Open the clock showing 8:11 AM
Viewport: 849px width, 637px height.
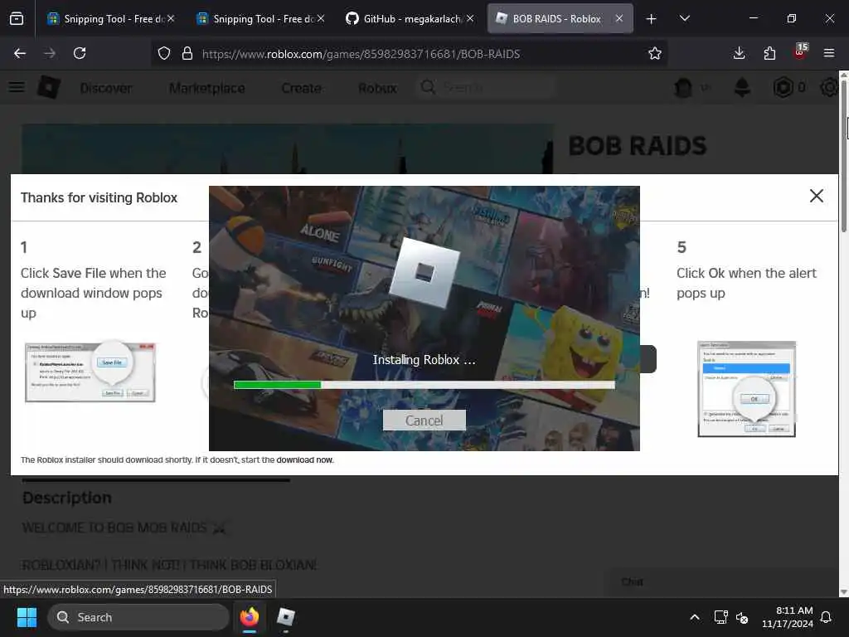click(787, 617)
